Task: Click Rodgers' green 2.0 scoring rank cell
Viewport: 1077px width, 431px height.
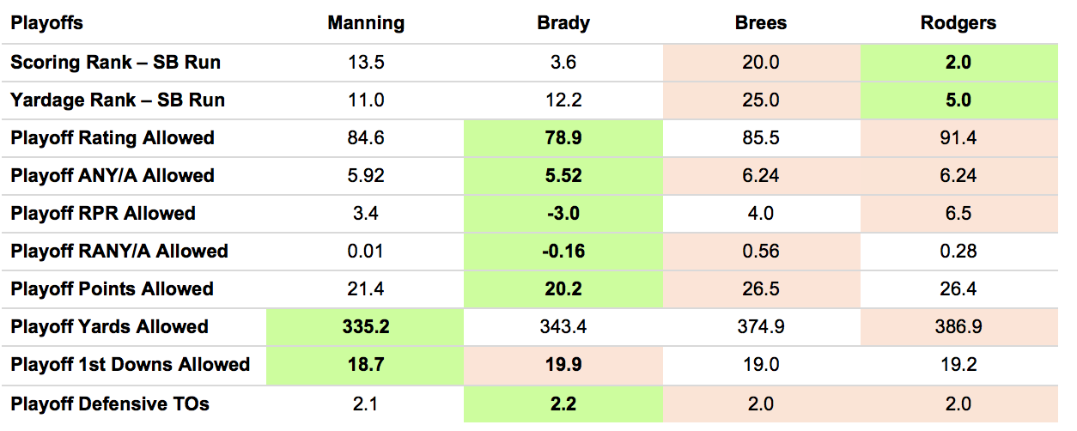Action: coord(958,63)
